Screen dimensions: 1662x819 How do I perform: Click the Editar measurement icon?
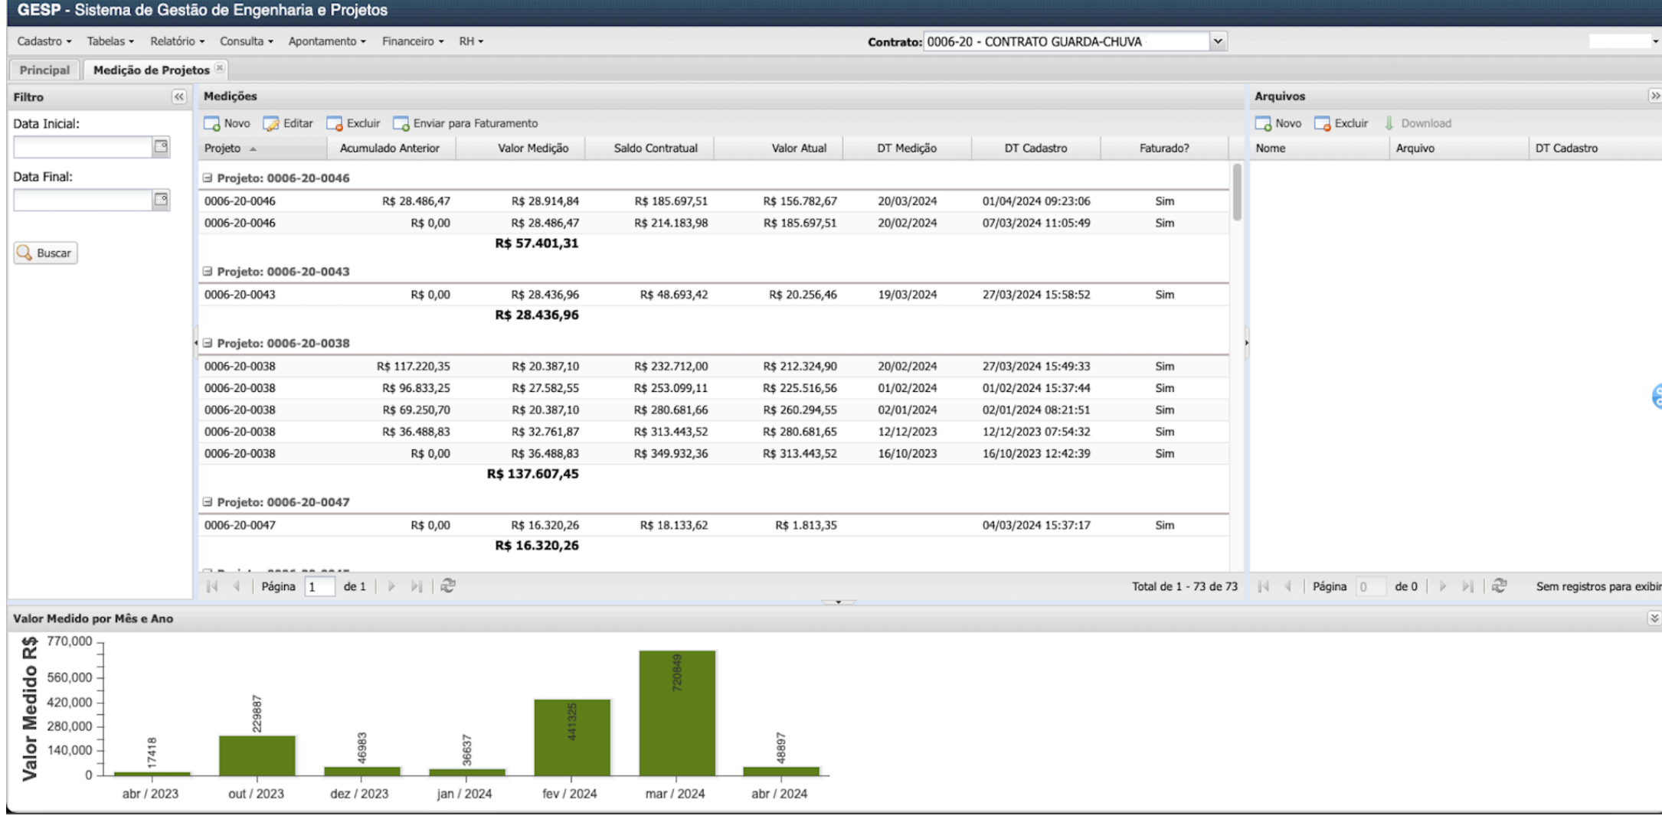pyautogui.click(x=271, y=124)
